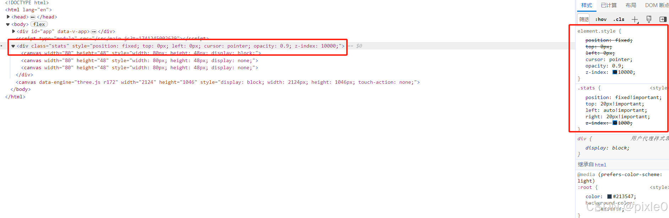The image size is (669, 218).
Task: Select the closing </body> tag
Action: click(21, 89)
